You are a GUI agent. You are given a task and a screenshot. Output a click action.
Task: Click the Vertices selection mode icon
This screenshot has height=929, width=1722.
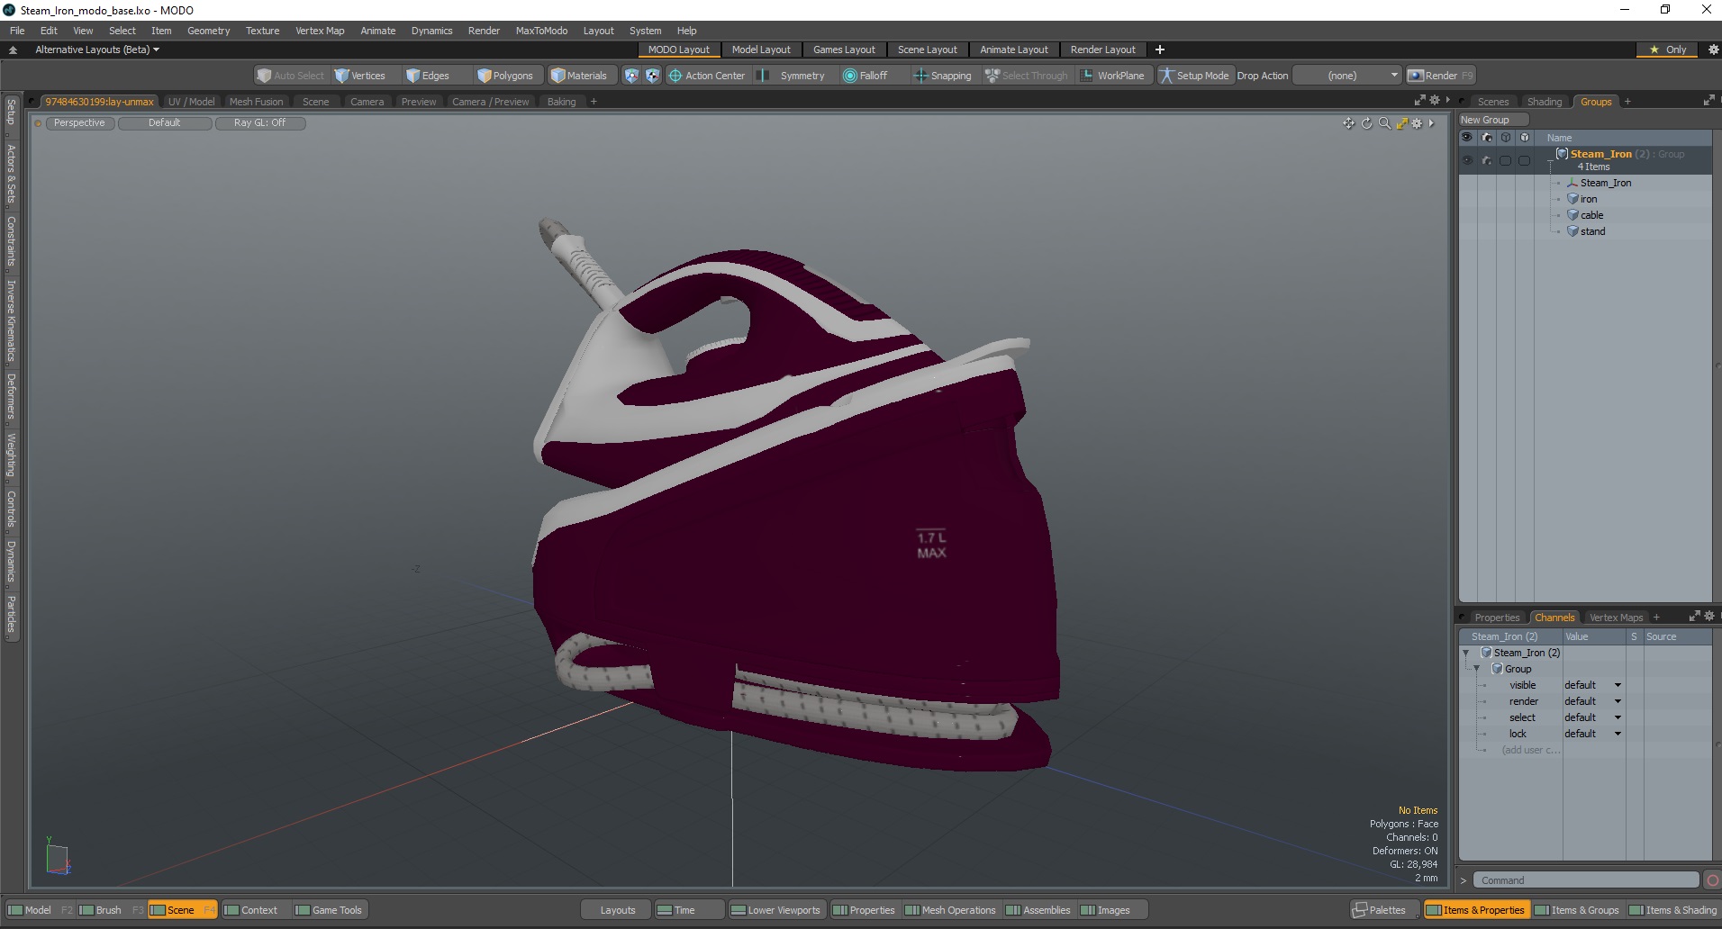click(342, 76)
